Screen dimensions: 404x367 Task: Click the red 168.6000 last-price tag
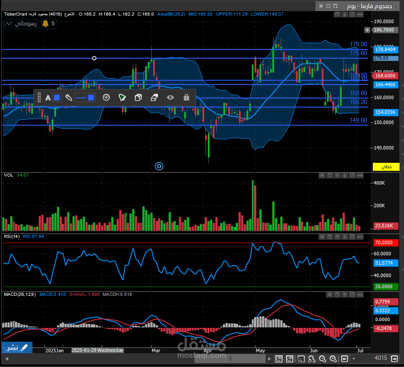coord(385,76)
